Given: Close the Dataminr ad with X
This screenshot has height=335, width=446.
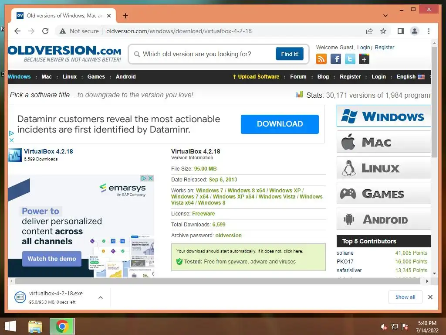Looking at the screenshot, I should coord(11,140).
